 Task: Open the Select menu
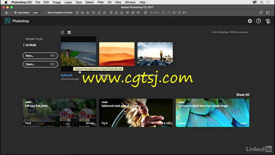coord(89,2)
